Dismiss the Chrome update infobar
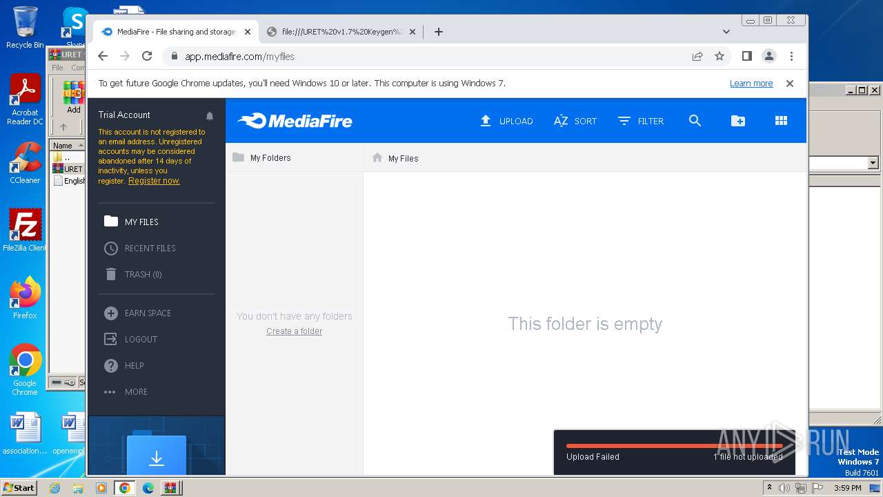The width and height of the screenshot is (883, 497). pyautogui.click(x=790, y=83)
